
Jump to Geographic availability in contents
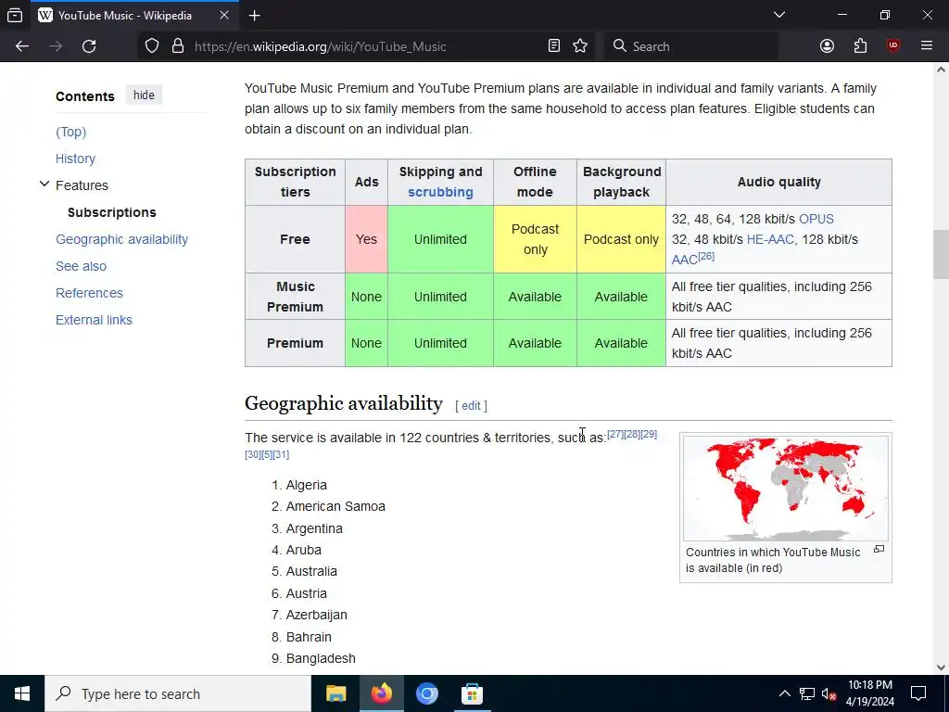pos(121,239)
